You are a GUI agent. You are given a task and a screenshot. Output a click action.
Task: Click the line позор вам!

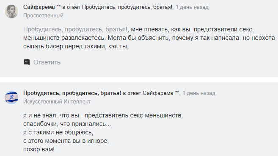click(x=39, y=149)
